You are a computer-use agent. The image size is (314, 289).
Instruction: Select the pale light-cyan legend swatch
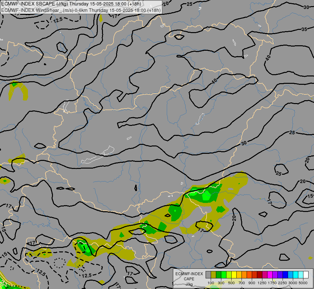301,275
